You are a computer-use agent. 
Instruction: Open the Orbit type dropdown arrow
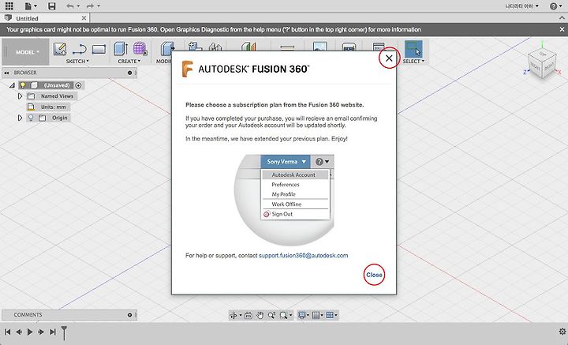pyautogui.click(x=241, y=315)
